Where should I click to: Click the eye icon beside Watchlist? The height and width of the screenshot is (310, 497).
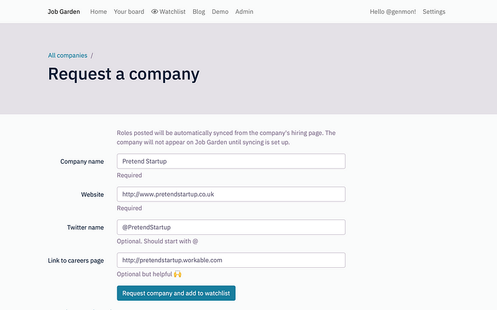154,12
